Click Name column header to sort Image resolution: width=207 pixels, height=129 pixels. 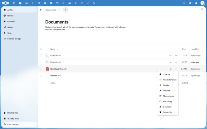[x=53, y=49]
